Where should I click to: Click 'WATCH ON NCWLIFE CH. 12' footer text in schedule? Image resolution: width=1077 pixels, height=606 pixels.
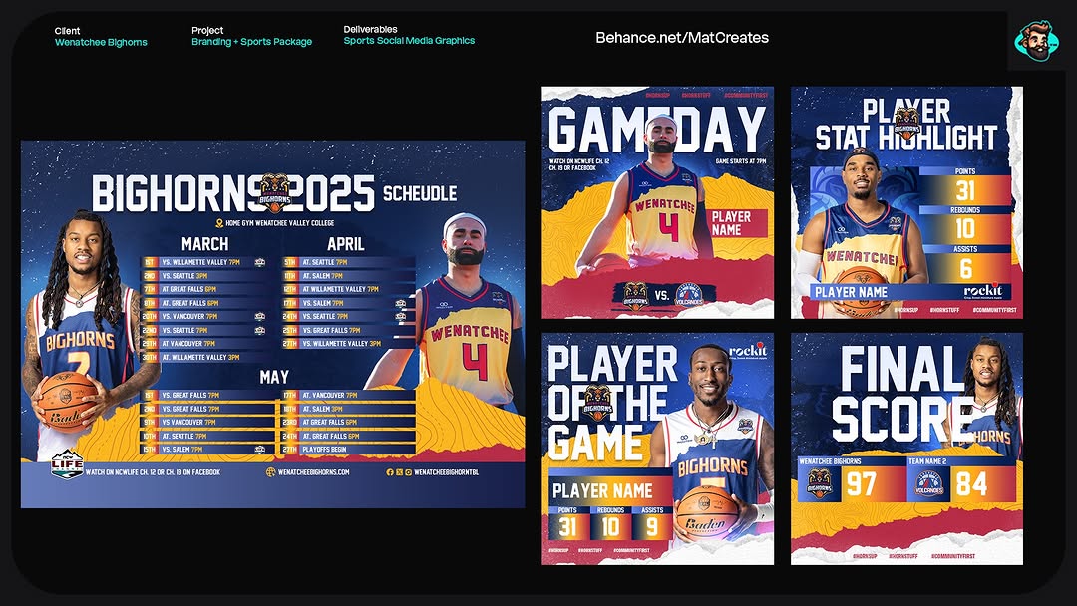pyautogui.click(x=153, y=472)
